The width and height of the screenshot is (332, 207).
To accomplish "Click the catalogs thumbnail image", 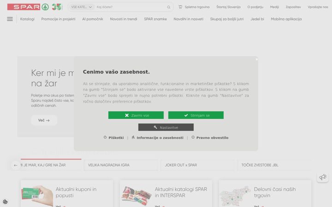I will coord(136,196).
